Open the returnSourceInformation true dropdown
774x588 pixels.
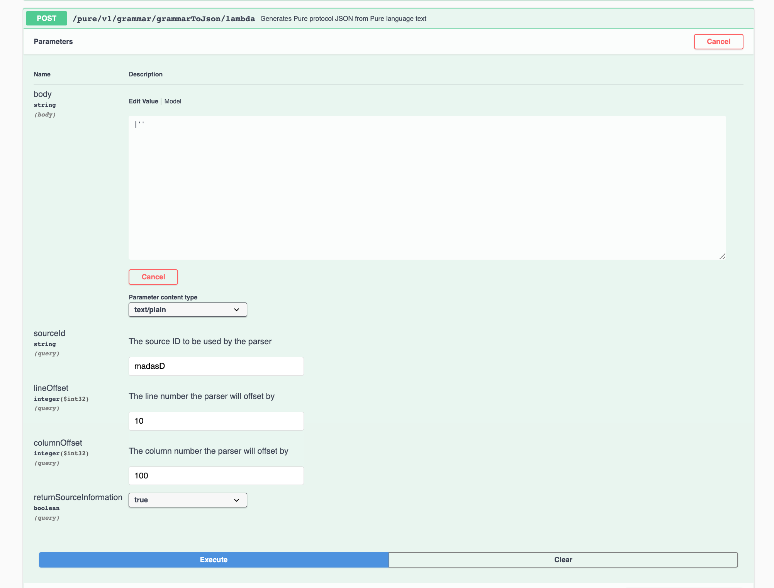(187, 500)
